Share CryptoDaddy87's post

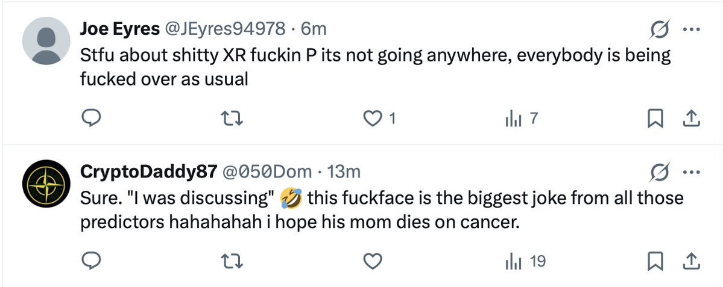click(690, 261)
